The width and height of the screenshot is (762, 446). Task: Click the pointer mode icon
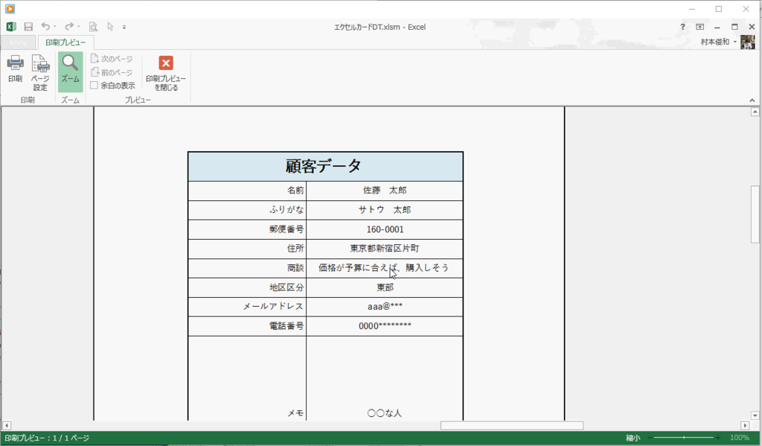(110, 27)
